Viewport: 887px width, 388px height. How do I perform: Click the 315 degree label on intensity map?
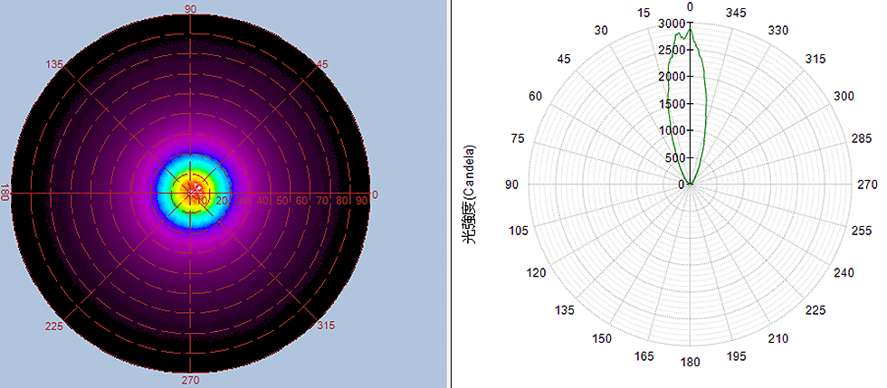click(x=327, y=325)
